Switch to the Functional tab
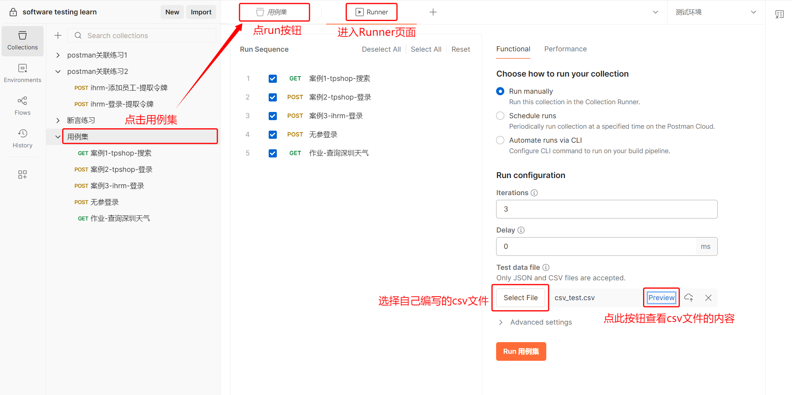The width and height of the screenshot is (792, 395). pyautogui.click(x=513, y=49)
